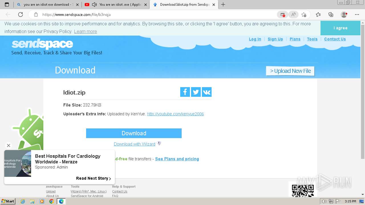Open Favorites list icon
365x205 pixels.
pyautogui.click(x=318, y=15)
